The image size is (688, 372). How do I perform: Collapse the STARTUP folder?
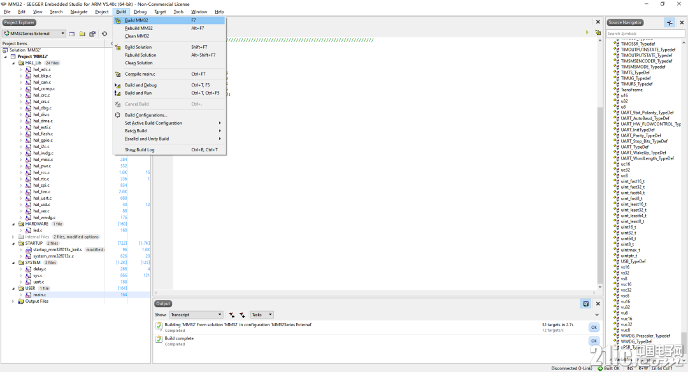tap(13, 243)
